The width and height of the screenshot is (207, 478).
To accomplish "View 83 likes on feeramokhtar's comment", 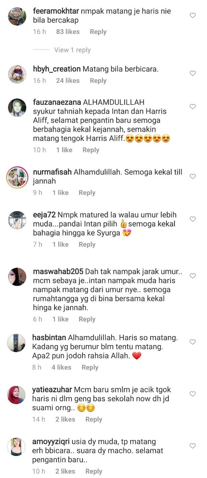I will click(x=68, y=32).
